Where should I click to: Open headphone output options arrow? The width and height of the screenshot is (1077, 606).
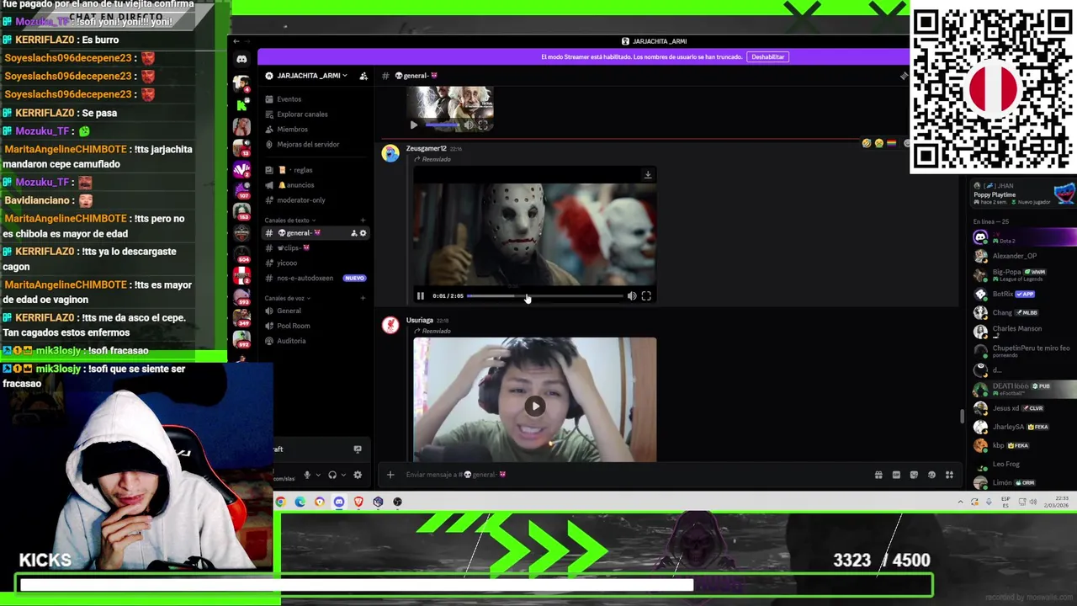pos(342,475)
